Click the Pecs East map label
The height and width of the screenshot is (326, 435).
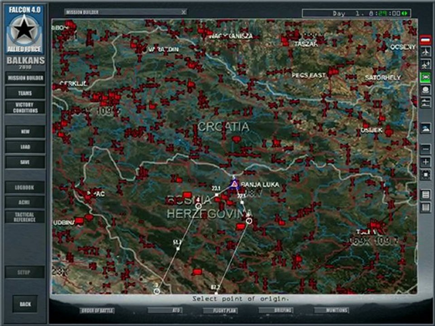click(x=309, y=76)
